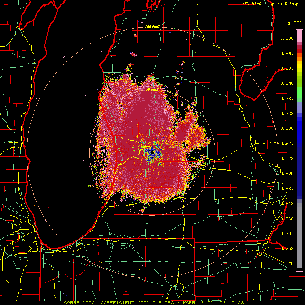Click the gray lower segment of the color bar
The image size is (305, 305).
[x=299, y=236]
